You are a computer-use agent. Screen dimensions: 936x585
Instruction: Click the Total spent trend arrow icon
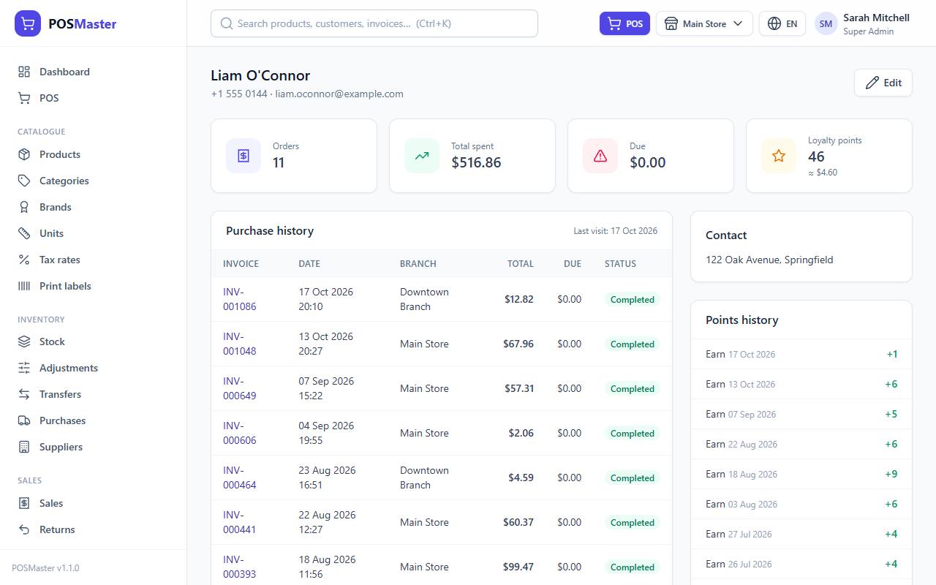422,156
